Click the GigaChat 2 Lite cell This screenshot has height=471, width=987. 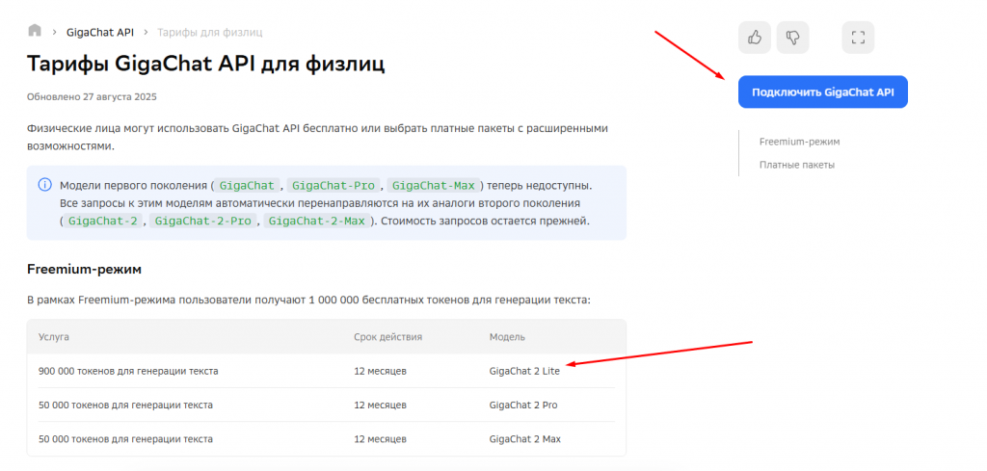click(524, 371)
